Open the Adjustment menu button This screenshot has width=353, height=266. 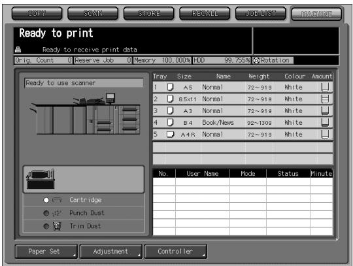(111, 252)
